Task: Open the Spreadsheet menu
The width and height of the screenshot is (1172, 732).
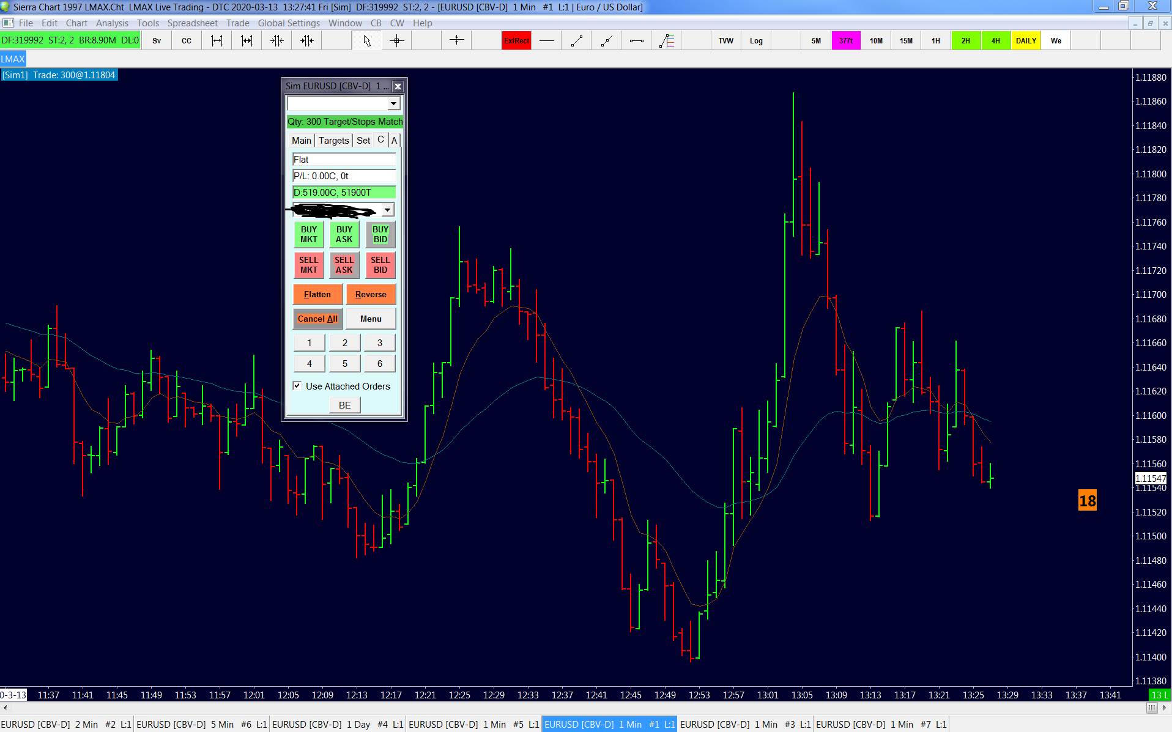Action: [192, 23]
